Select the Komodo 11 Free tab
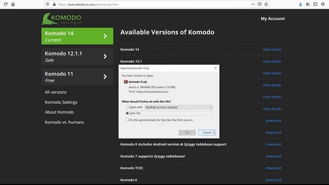 tap(77, 77)
